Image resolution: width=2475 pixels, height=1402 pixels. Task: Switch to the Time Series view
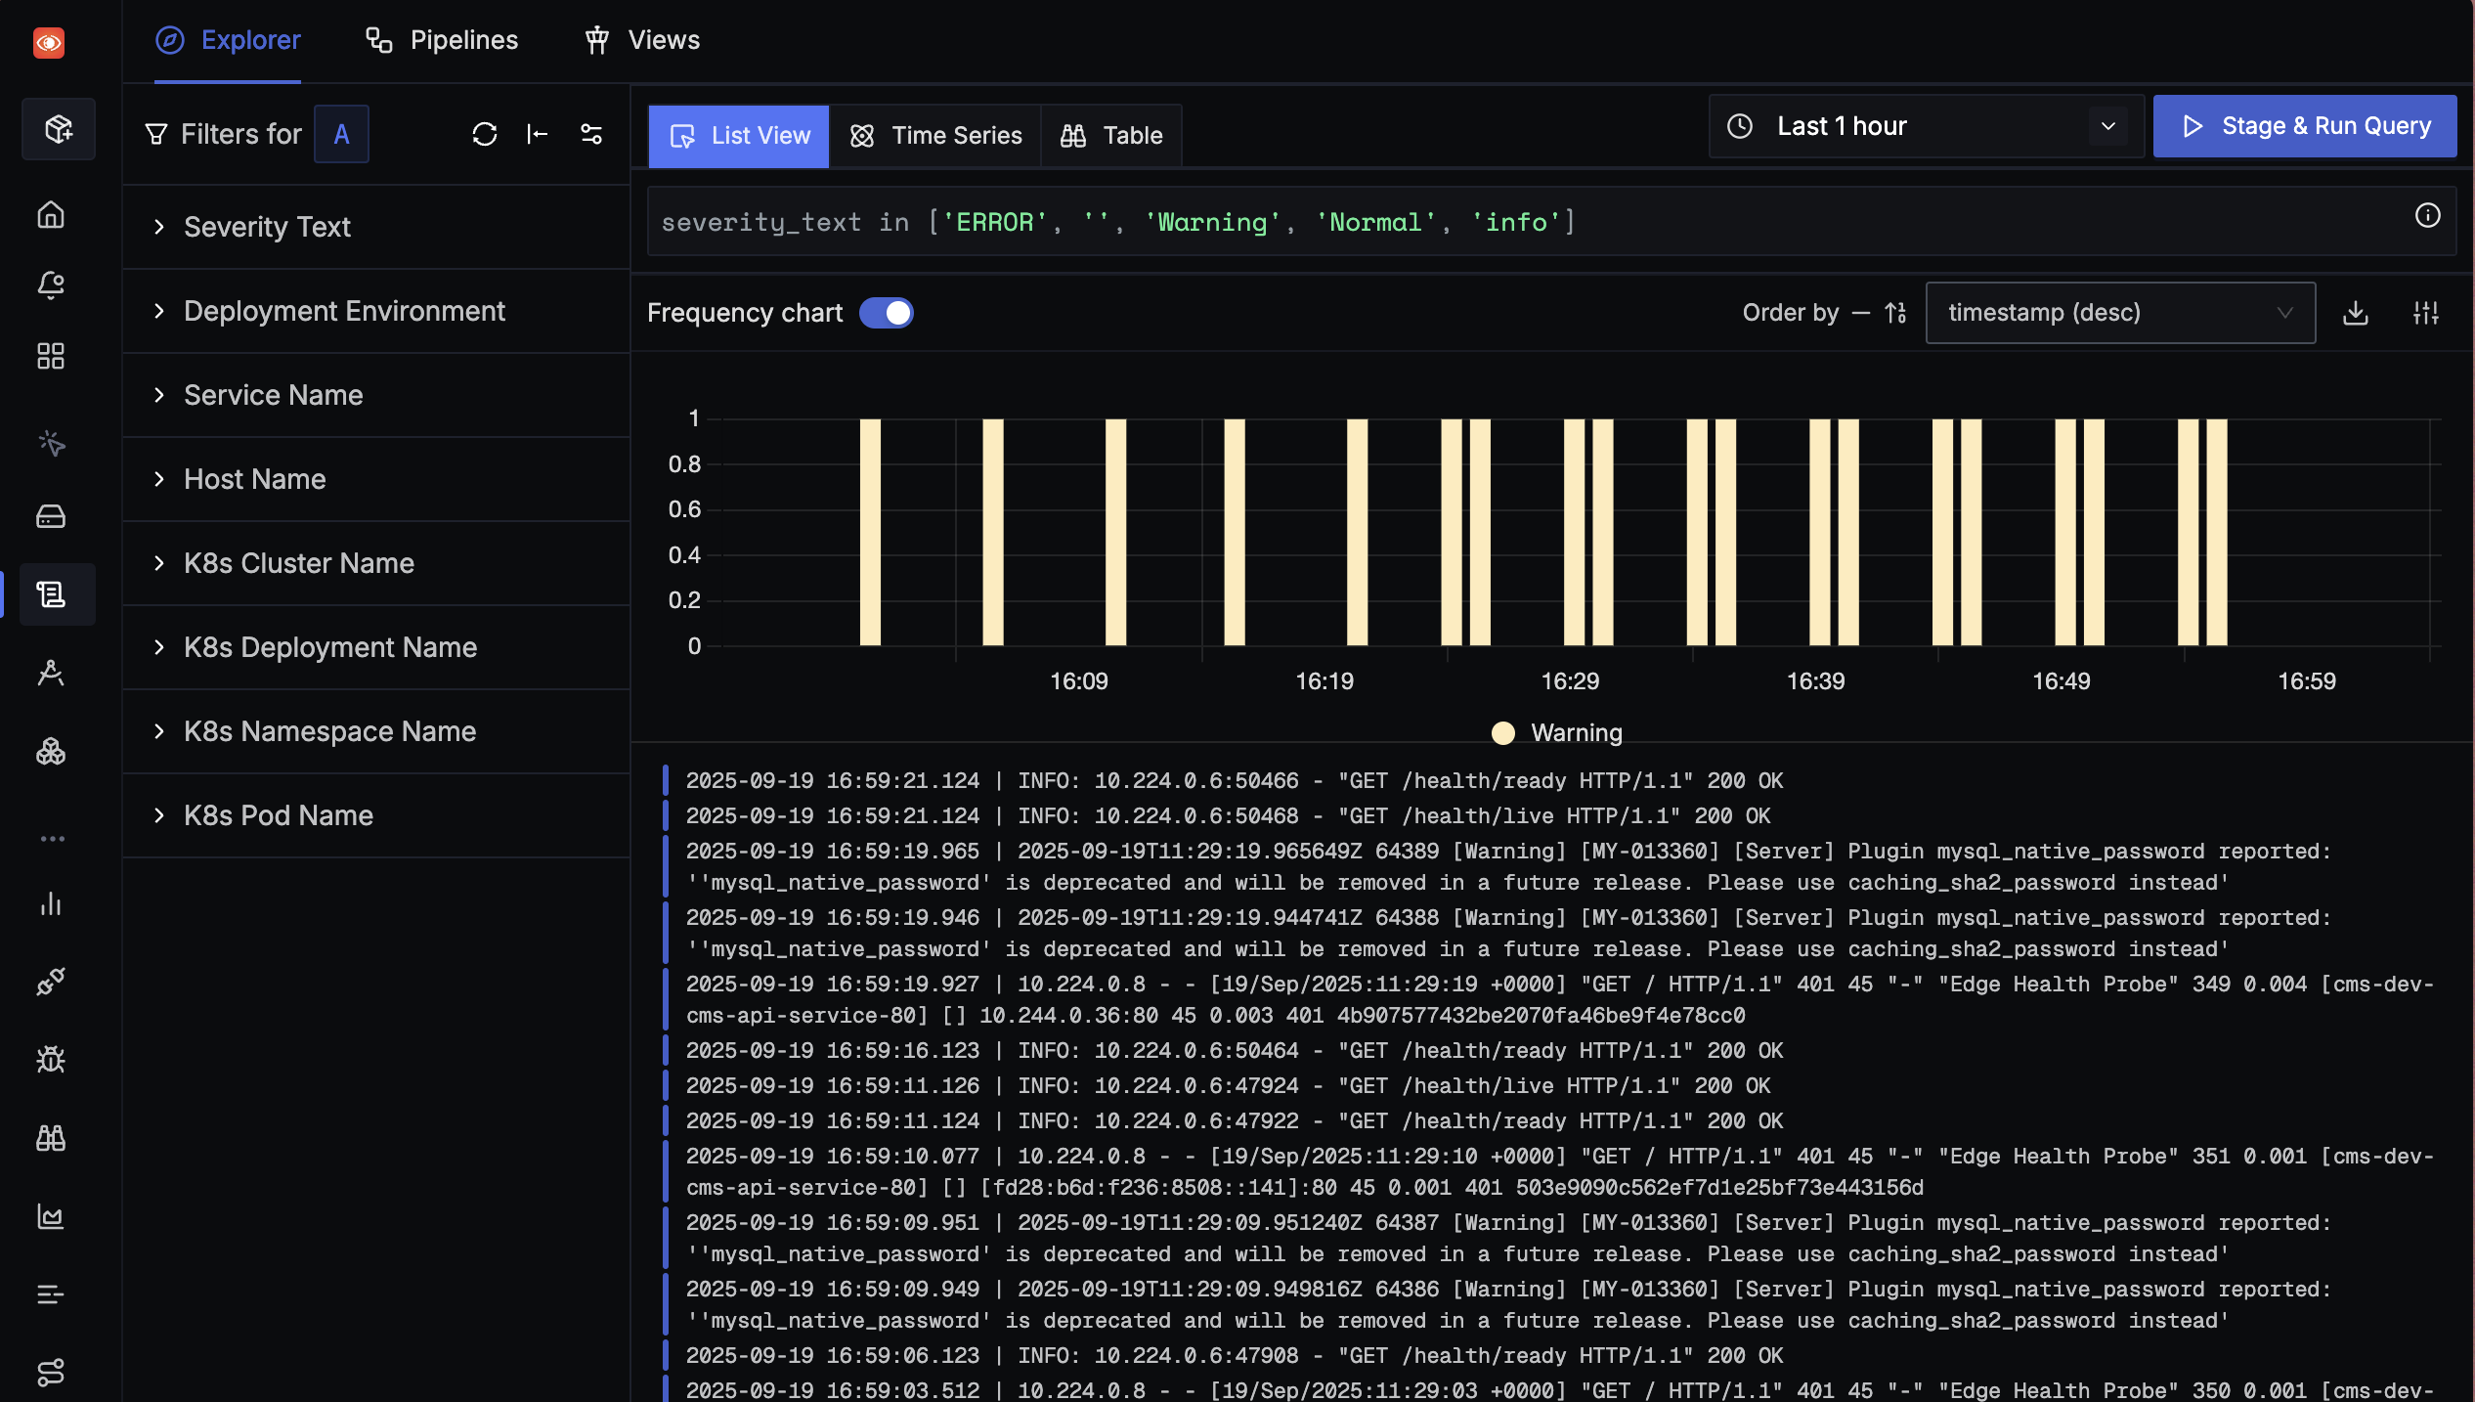click(x=935, y=136)
